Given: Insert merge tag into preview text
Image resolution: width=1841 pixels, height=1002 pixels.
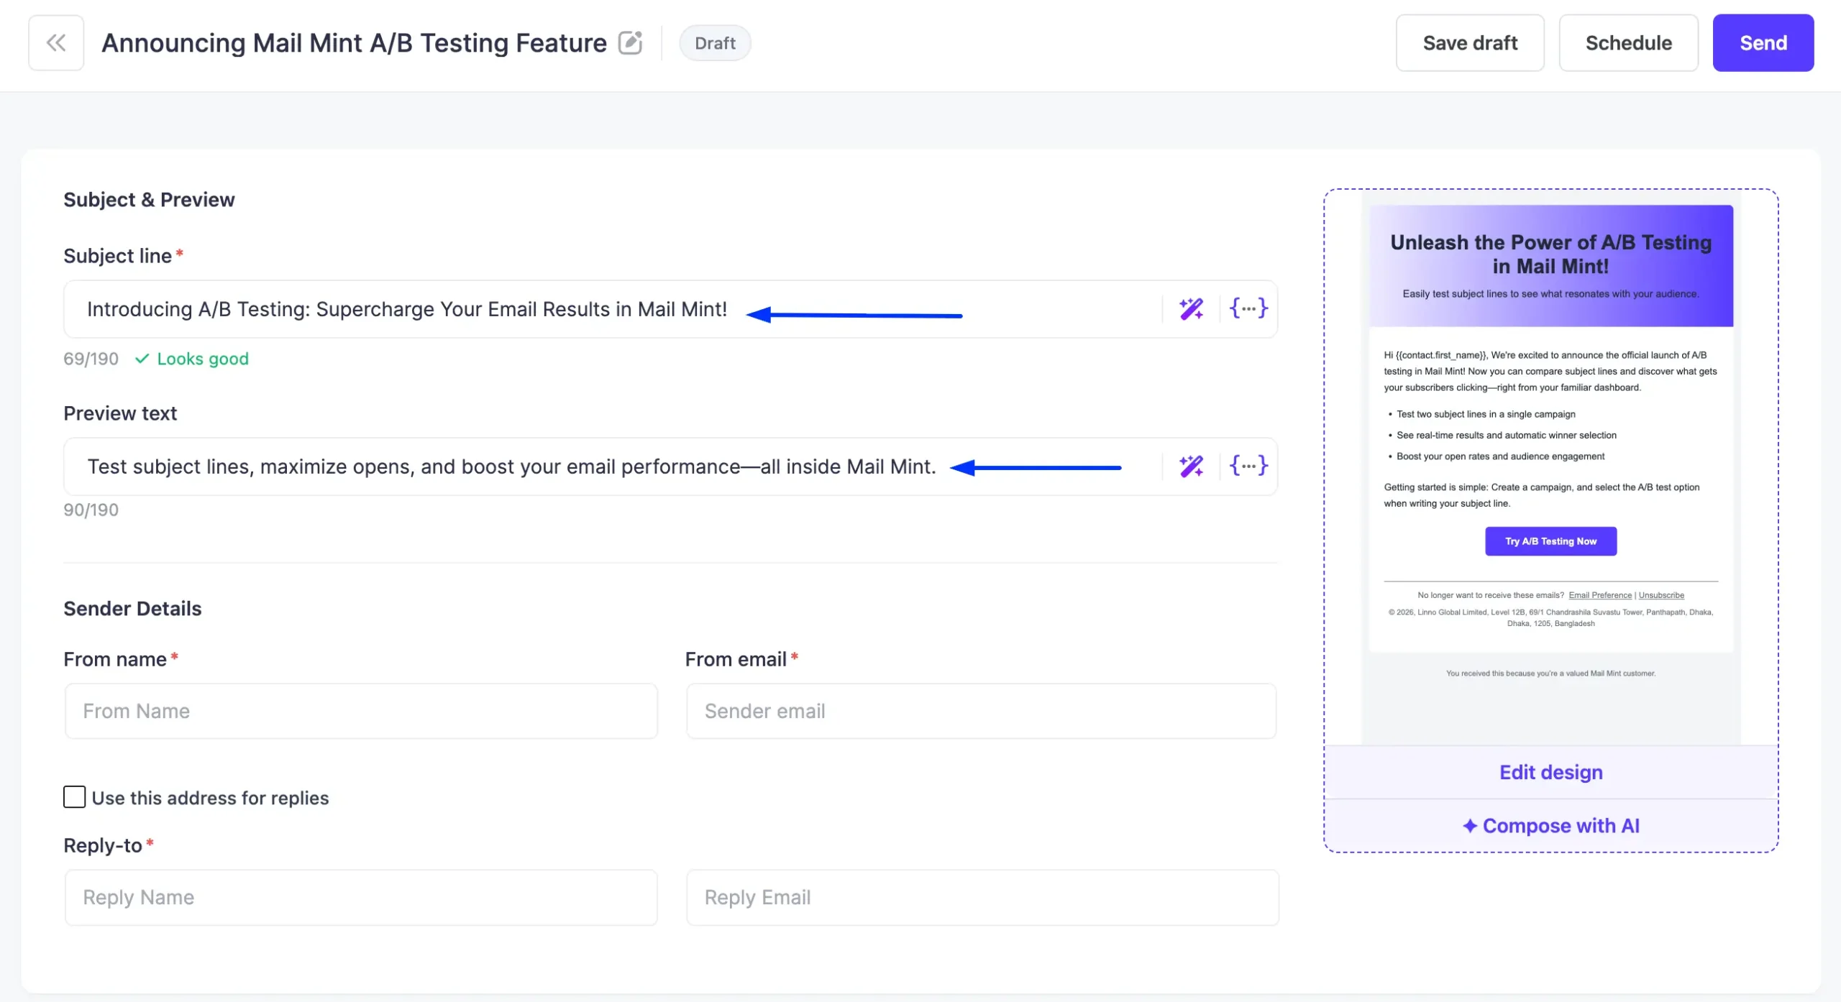Looking at the screenshot, I should [1248, 466].
